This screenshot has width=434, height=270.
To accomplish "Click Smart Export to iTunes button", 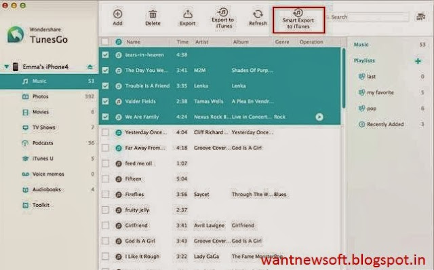I will coord(298,20).
